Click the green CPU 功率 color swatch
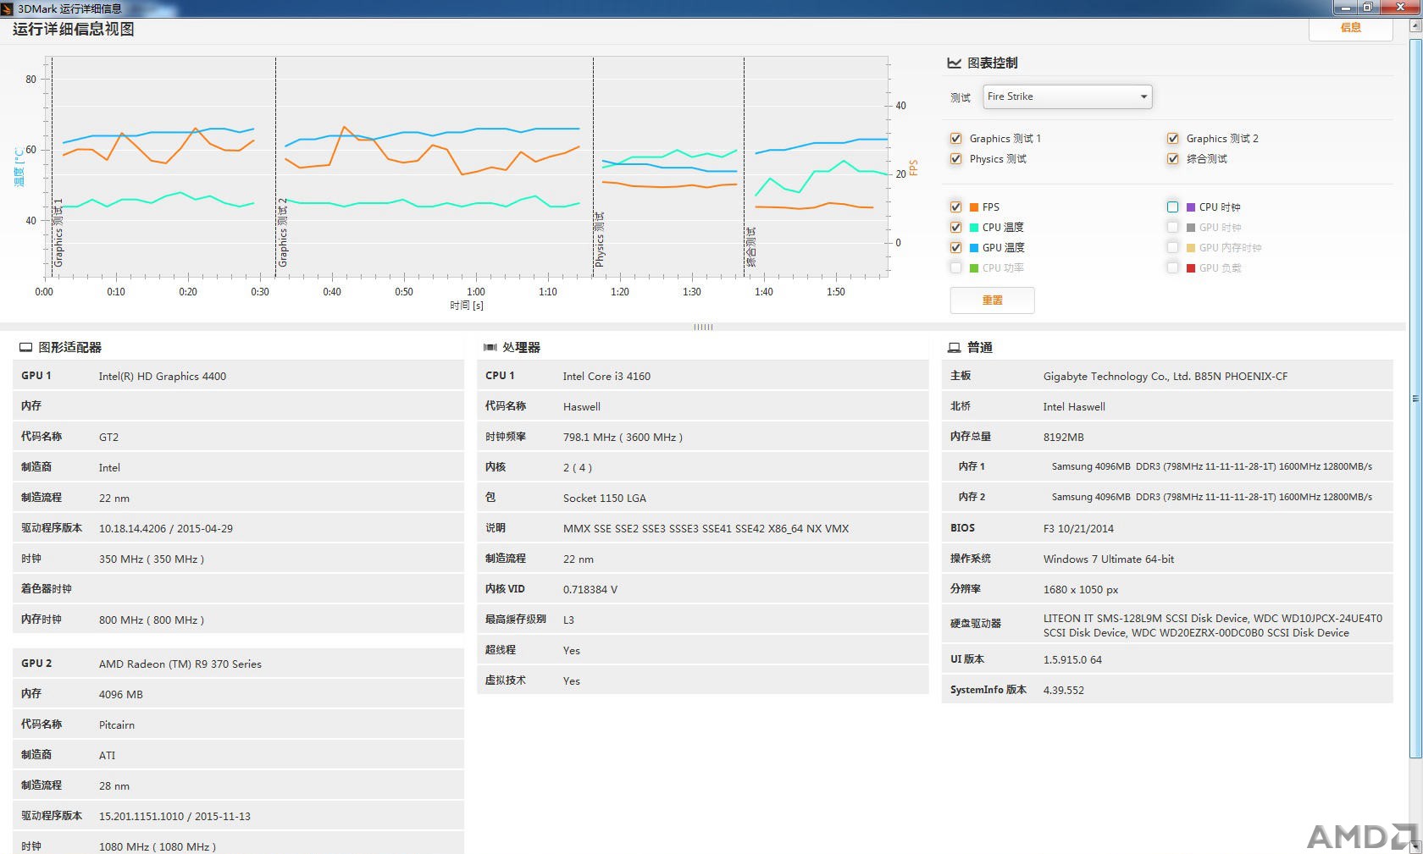 [x=974, y=268]
